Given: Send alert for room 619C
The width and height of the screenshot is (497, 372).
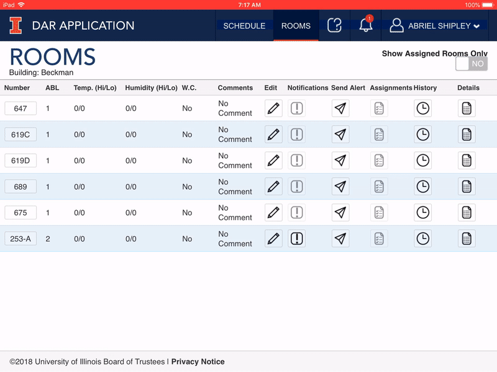Looking at the screenshot, I should coord(340,135).
